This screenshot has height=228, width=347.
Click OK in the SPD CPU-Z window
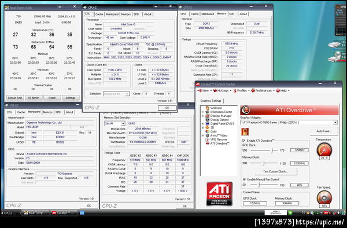pos(185,206)
